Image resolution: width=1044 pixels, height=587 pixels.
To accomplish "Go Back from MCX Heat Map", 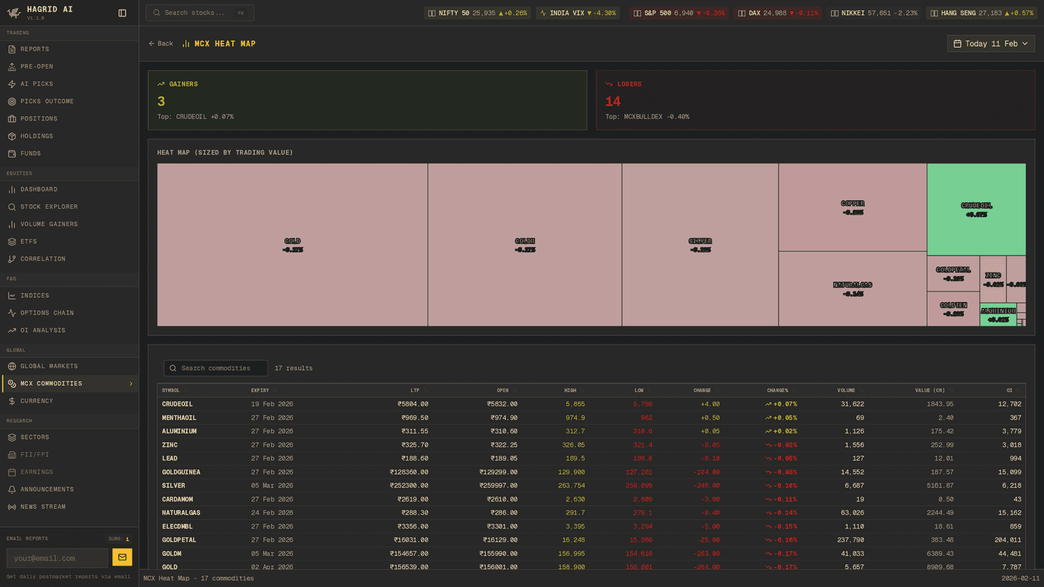I will click(x=161, y=44).
